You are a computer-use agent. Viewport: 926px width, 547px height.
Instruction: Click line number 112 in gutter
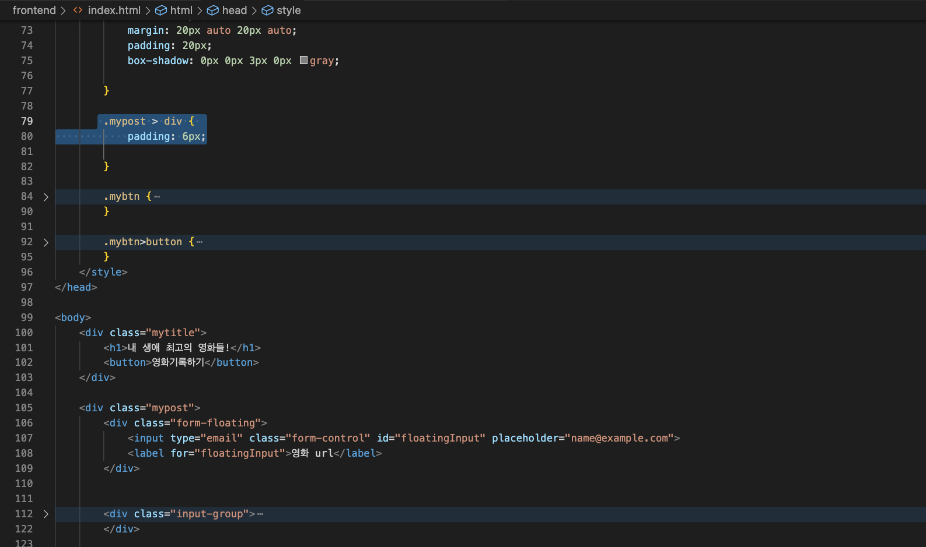tap(24, 514)
